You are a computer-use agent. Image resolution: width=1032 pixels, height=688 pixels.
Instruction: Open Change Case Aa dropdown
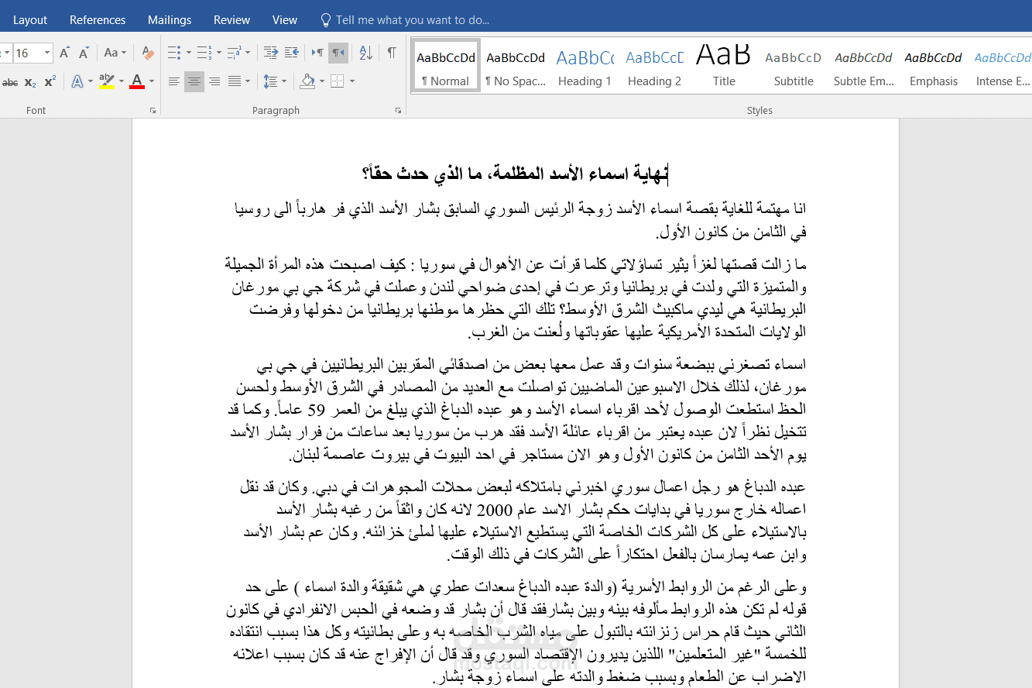tap(115, 53)
